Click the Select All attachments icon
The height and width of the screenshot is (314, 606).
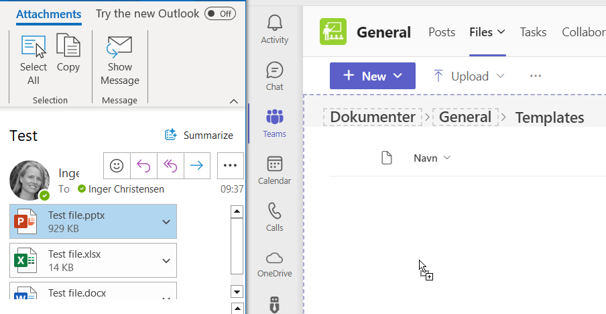(x=34, y=48)
